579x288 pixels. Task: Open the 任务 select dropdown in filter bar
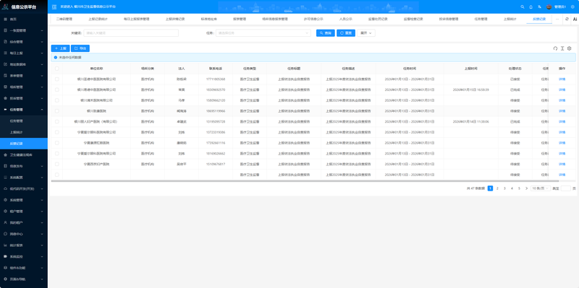(x=263, y=33)
